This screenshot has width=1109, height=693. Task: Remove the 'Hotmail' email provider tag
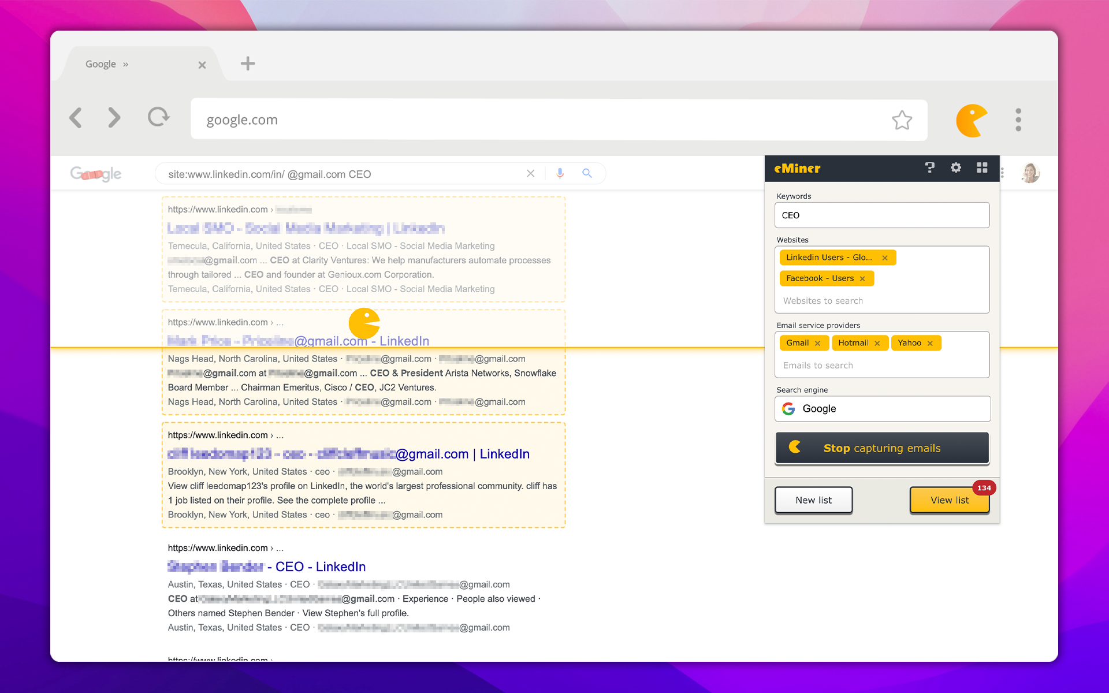(877, 342)
